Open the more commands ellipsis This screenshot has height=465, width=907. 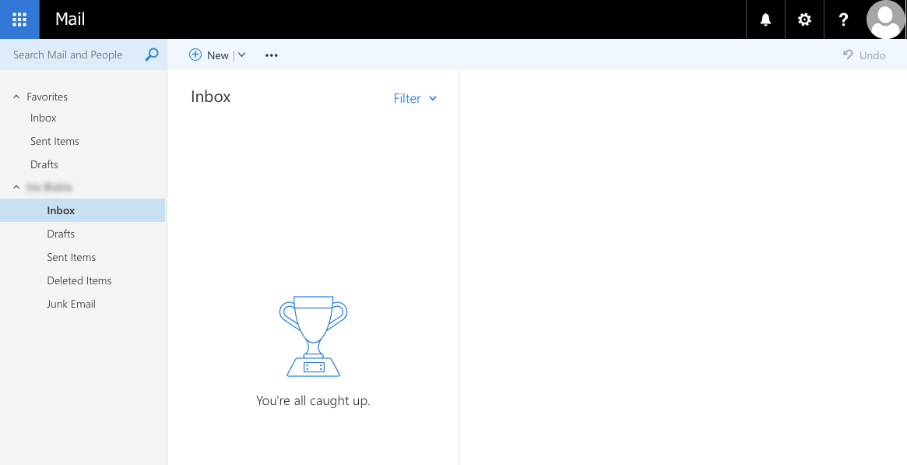(x=271, y=55)
